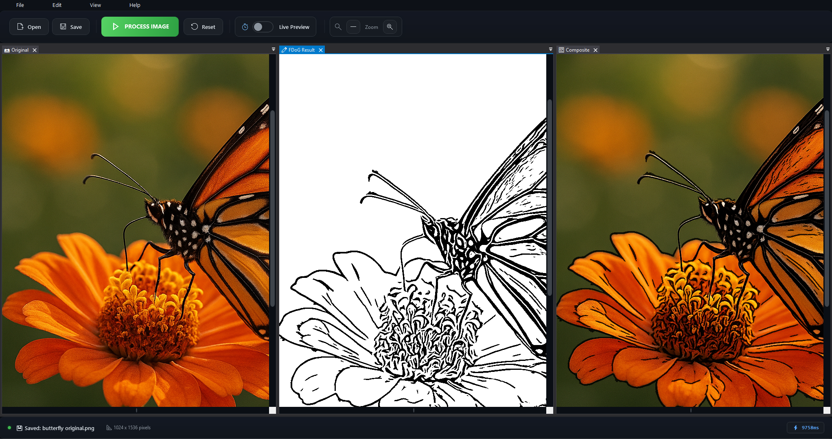Close the Composite panel tab

pyautogui.click(x=596, y=50)
